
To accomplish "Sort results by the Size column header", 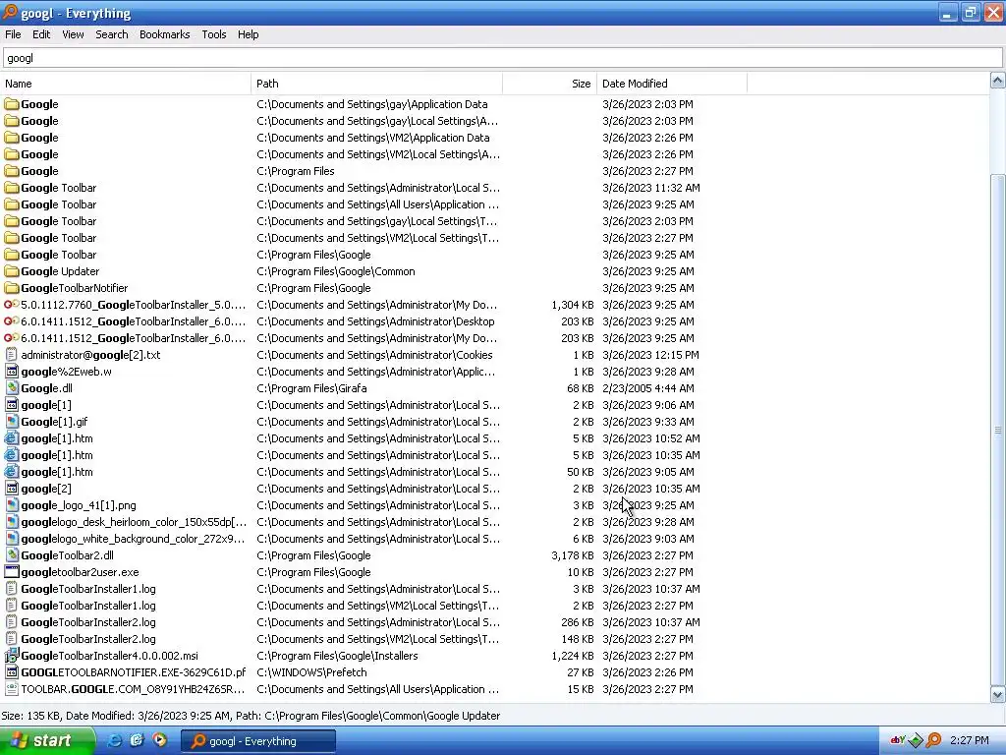I will (x=549, y=84).
